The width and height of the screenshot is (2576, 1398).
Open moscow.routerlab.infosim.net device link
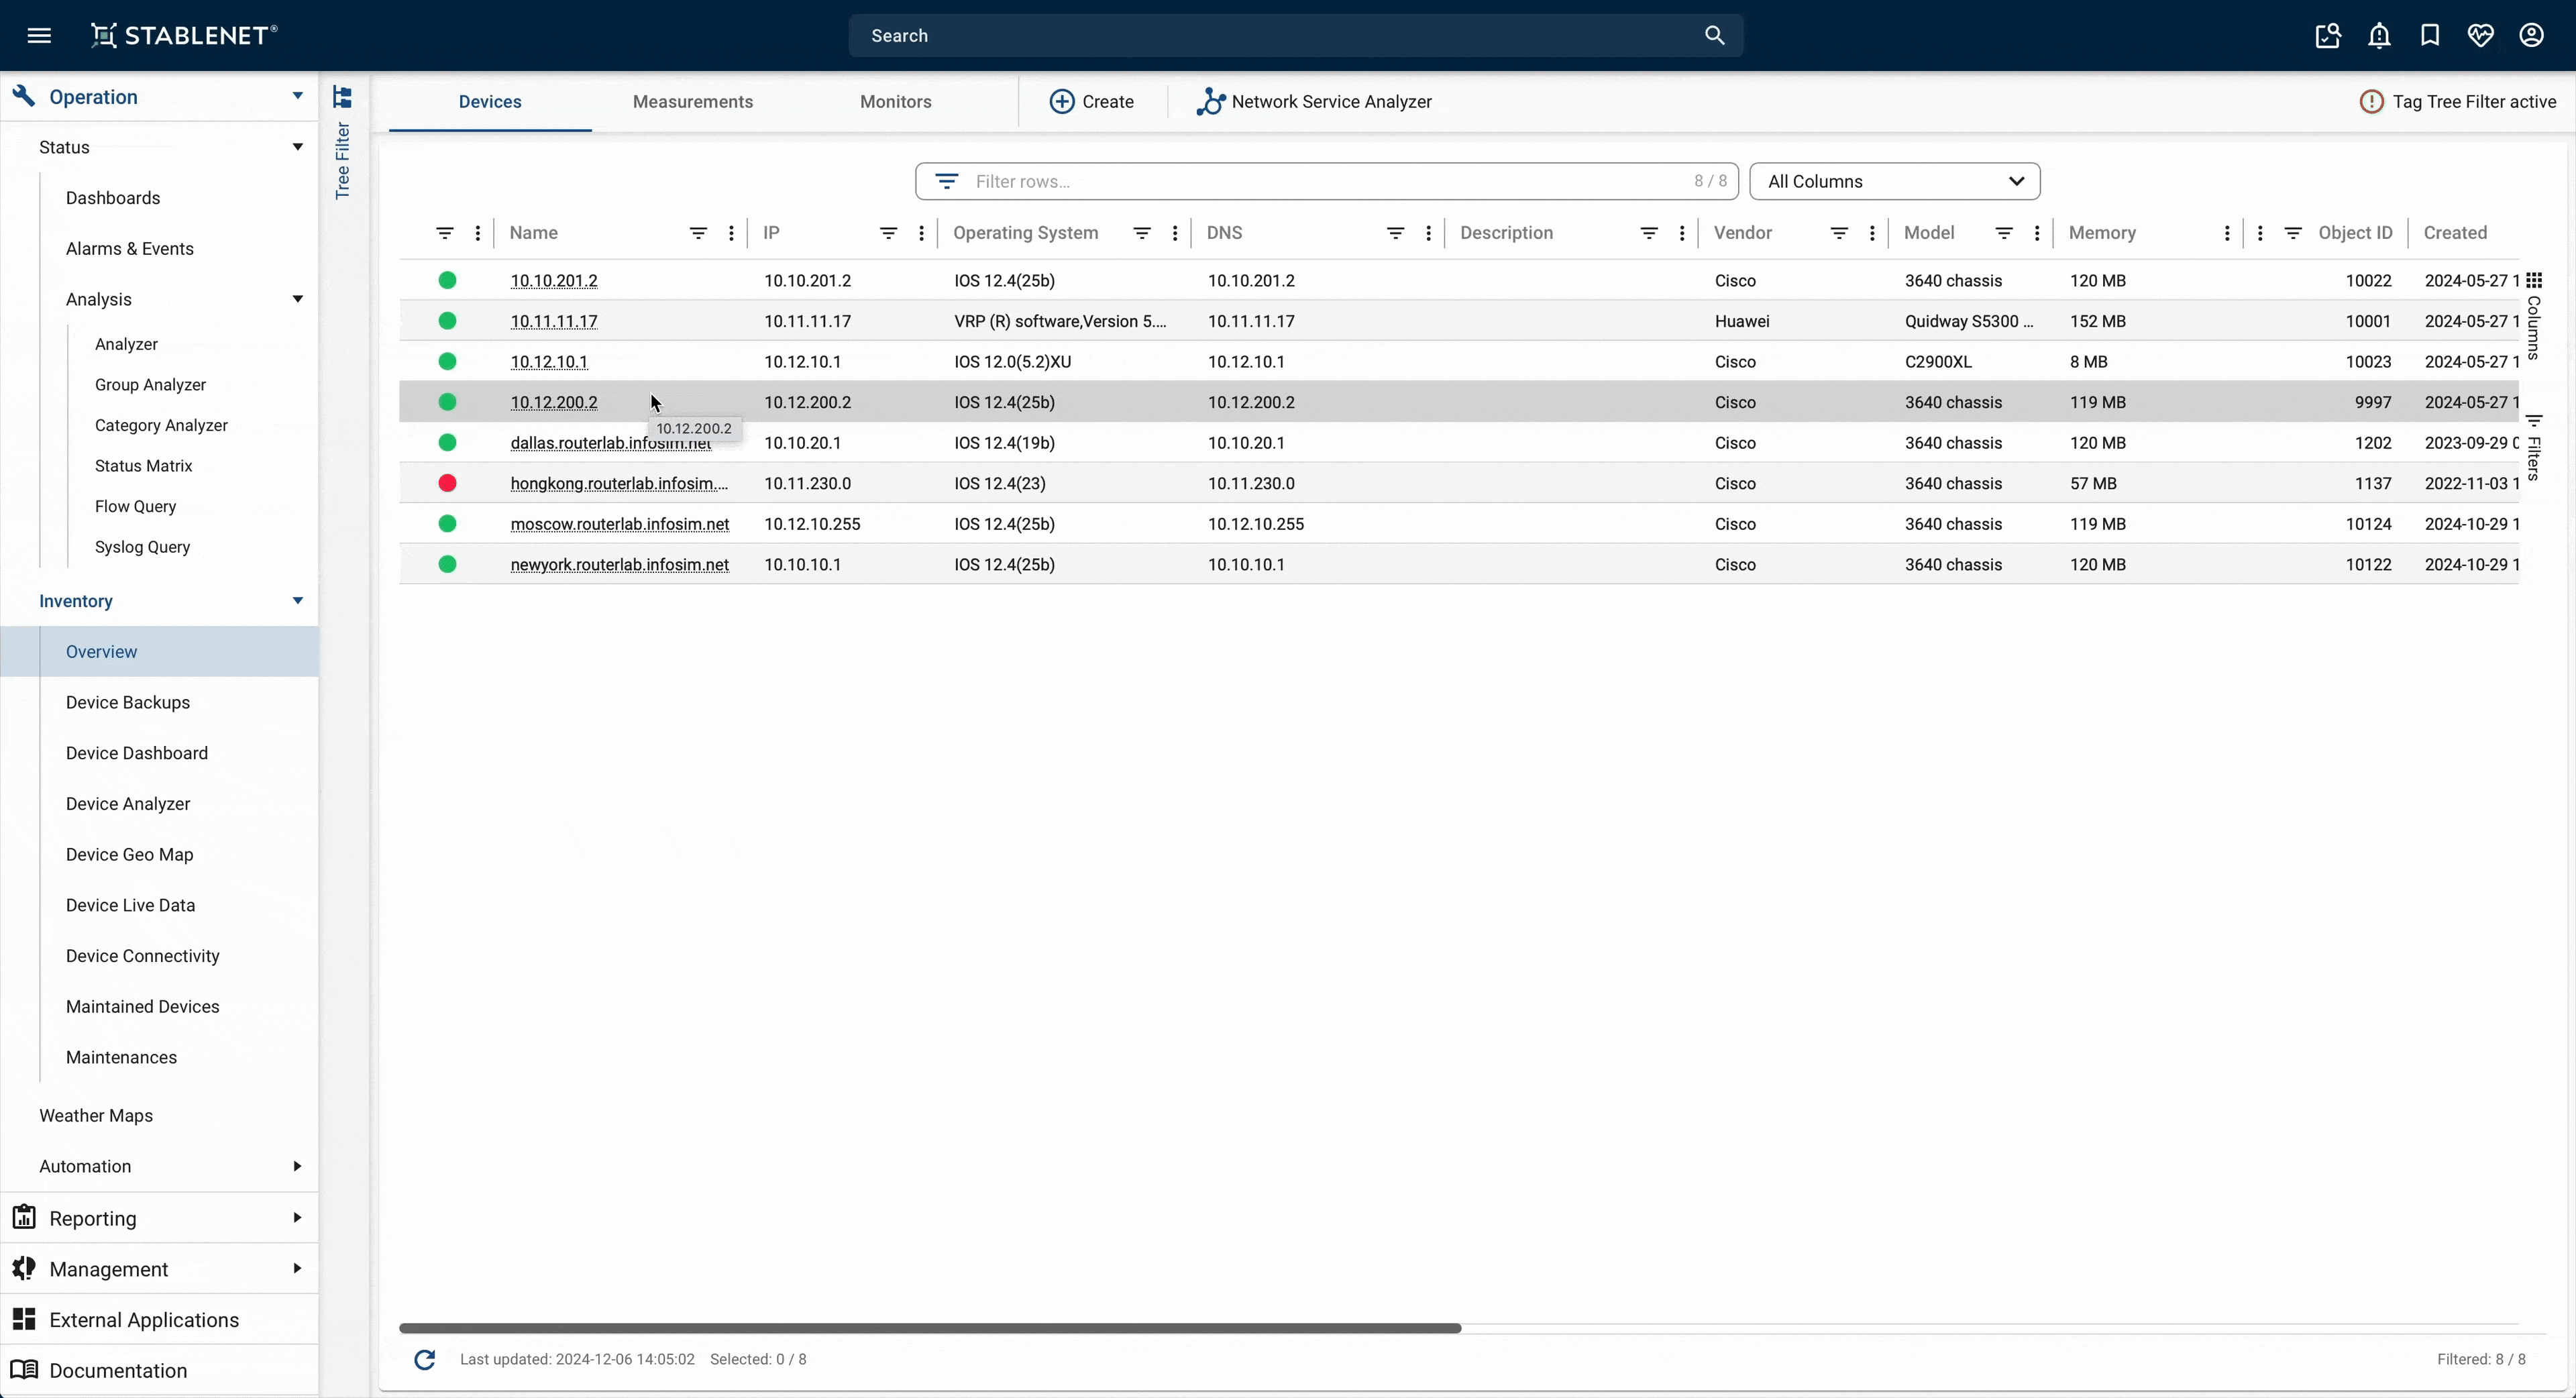(620, 525)
